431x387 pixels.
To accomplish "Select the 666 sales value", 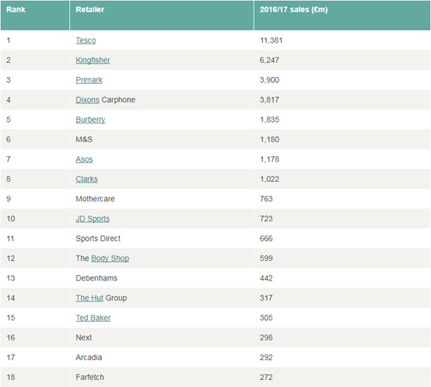I will (x=266, y=239).
